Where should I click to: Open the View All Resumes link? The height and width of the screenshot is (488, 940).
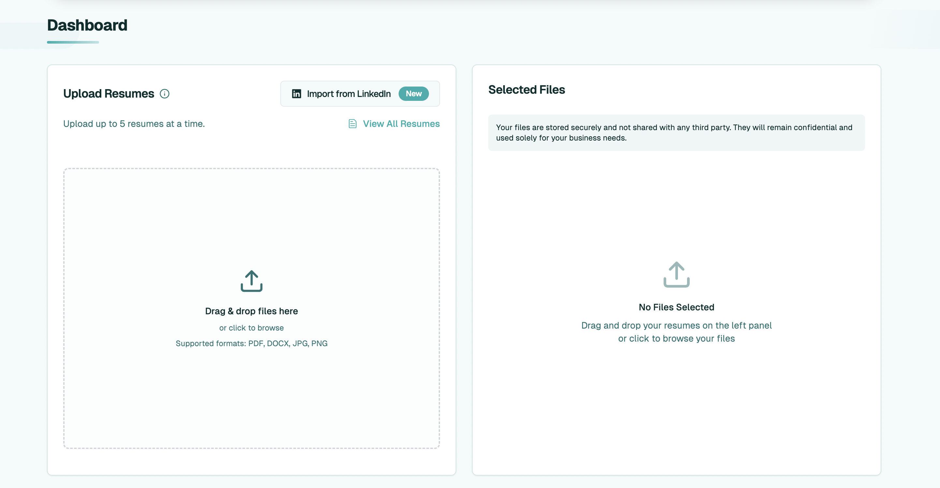(401, 124)
